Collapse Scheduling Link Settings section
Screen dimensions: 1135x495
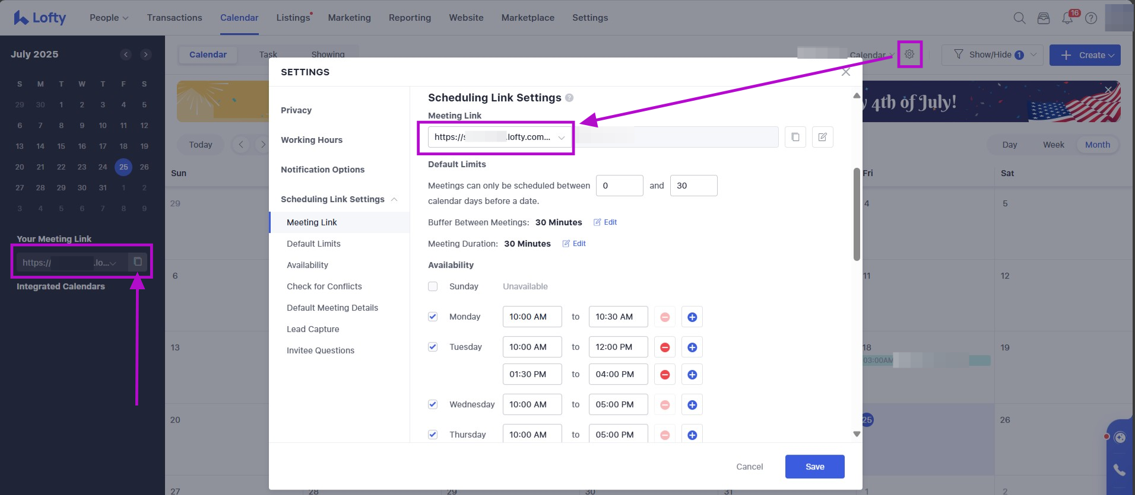pos(394,199)
